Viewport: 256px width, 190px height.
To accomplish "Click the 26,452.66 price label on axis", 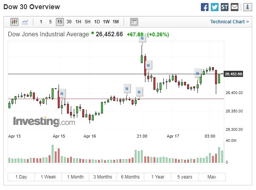I will coord(233,74).
